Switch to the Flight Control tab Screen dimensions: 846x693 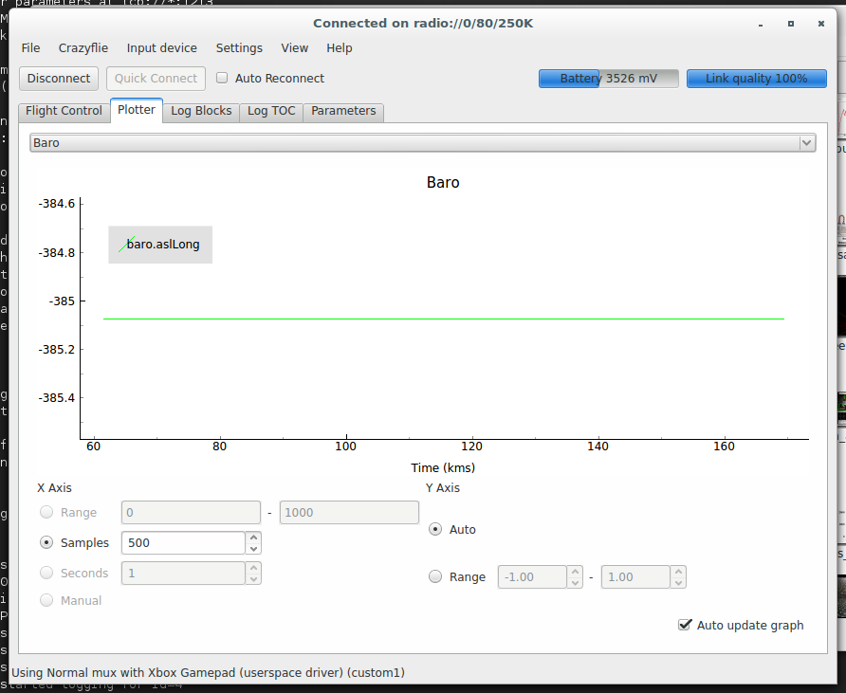[64, 111]
